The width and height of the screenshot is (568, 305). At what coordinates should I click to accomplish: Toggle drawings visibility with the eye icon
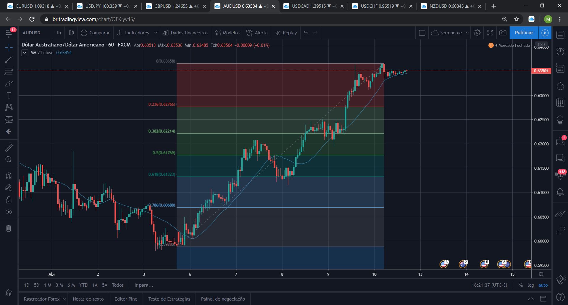(x=9, y=212)
